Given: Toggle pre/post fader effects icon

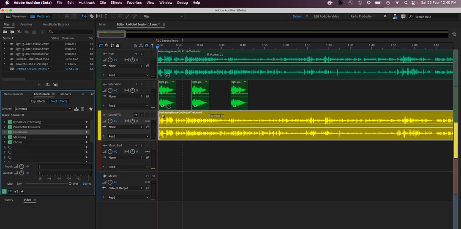Looking at the screenshot, I should (16, 191).
